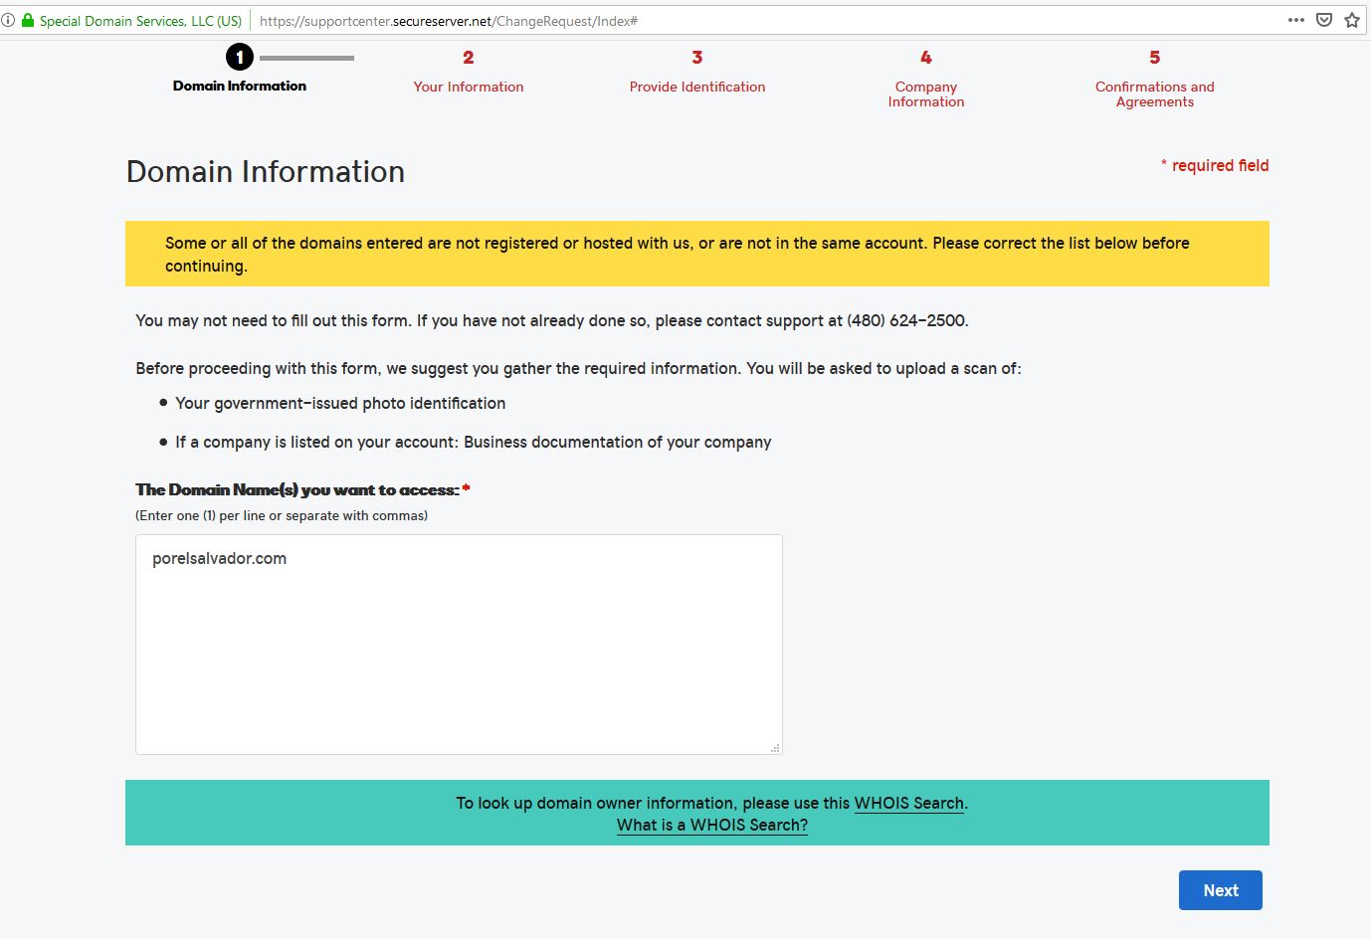The width and height of the screenshot is (1371, 939).
Task: Click the "Before proceeding with this form" sentence
Action: pyautogui.click(x=578, y=368)
